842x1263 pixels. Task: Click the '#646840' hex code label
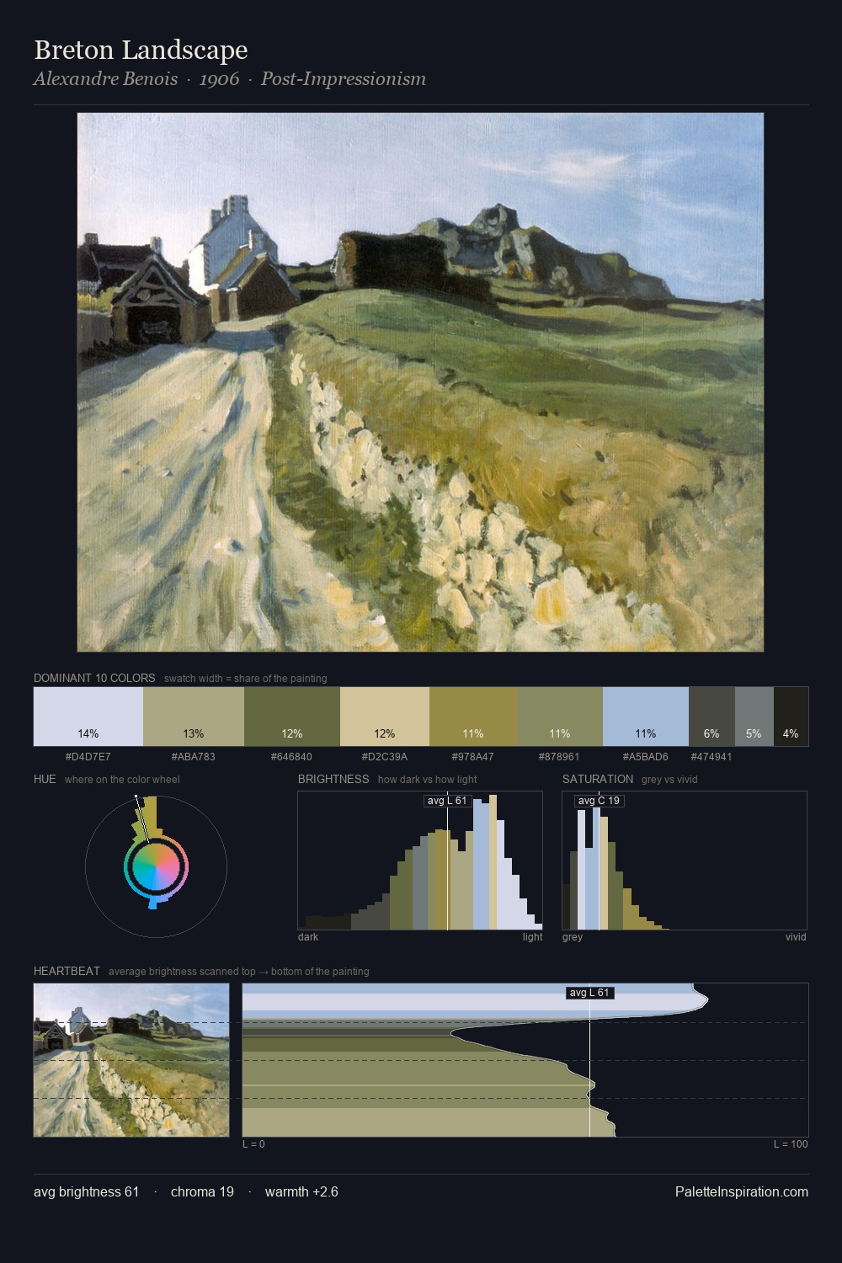(292, 756)
